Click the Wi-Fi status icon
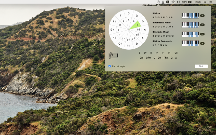Screen dimensions: 216x135 pos(173,2)
